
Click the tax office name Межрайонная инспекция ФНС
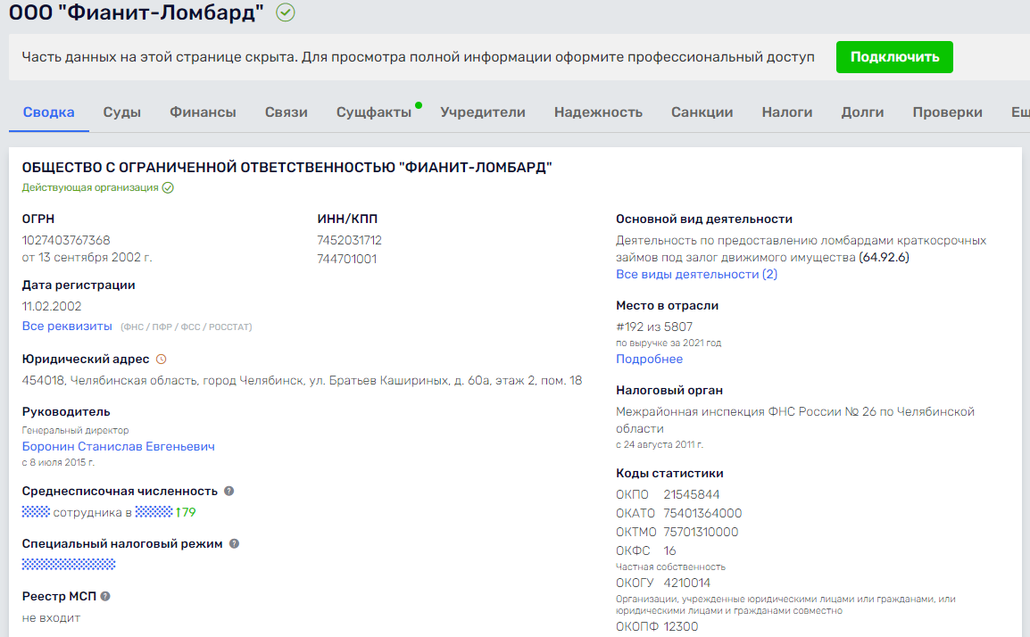(795, 420)
